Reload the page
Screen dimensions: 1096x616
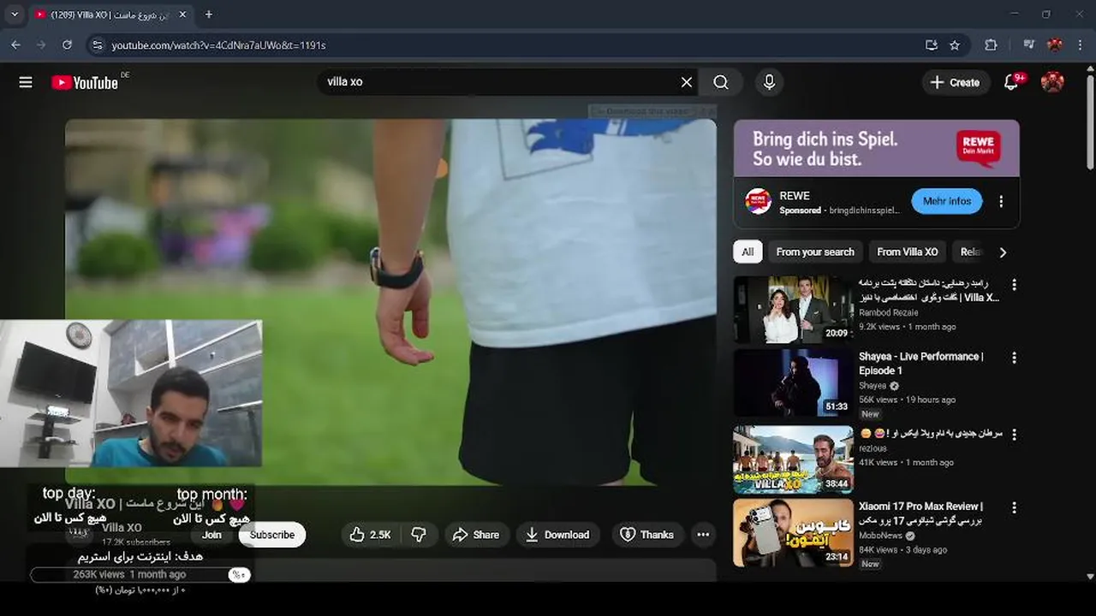[67, 45]
